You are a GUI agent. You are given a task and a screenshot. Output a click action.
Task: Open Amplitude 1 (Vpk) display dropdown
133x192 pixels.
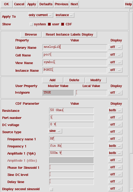pos(115,153)
